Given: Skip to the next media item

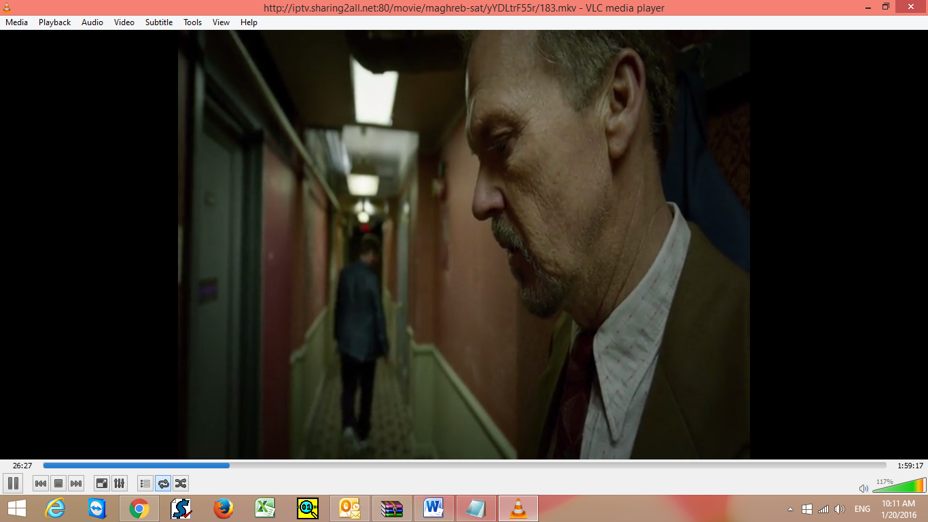Looking at the screenshot, I should 76,483.
